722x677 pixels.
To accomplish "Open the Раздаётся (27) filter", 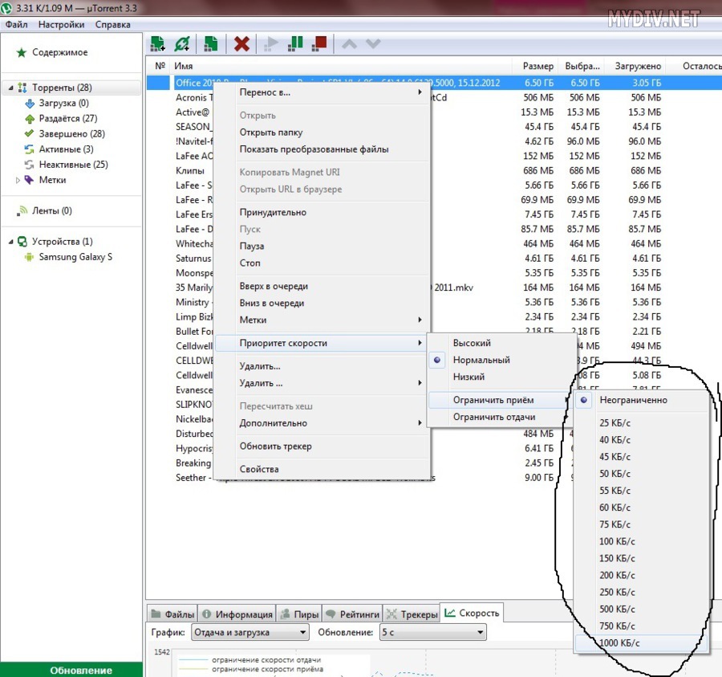I will click(x=61, y=118).
